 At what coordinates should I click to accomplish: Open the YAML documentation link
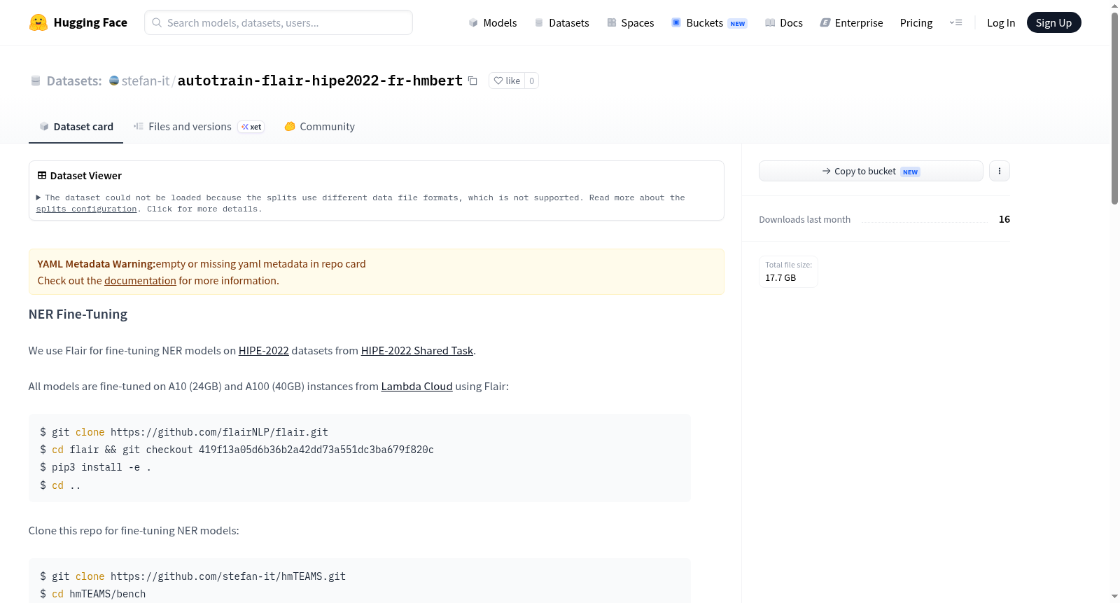click(x=140, y=281)
